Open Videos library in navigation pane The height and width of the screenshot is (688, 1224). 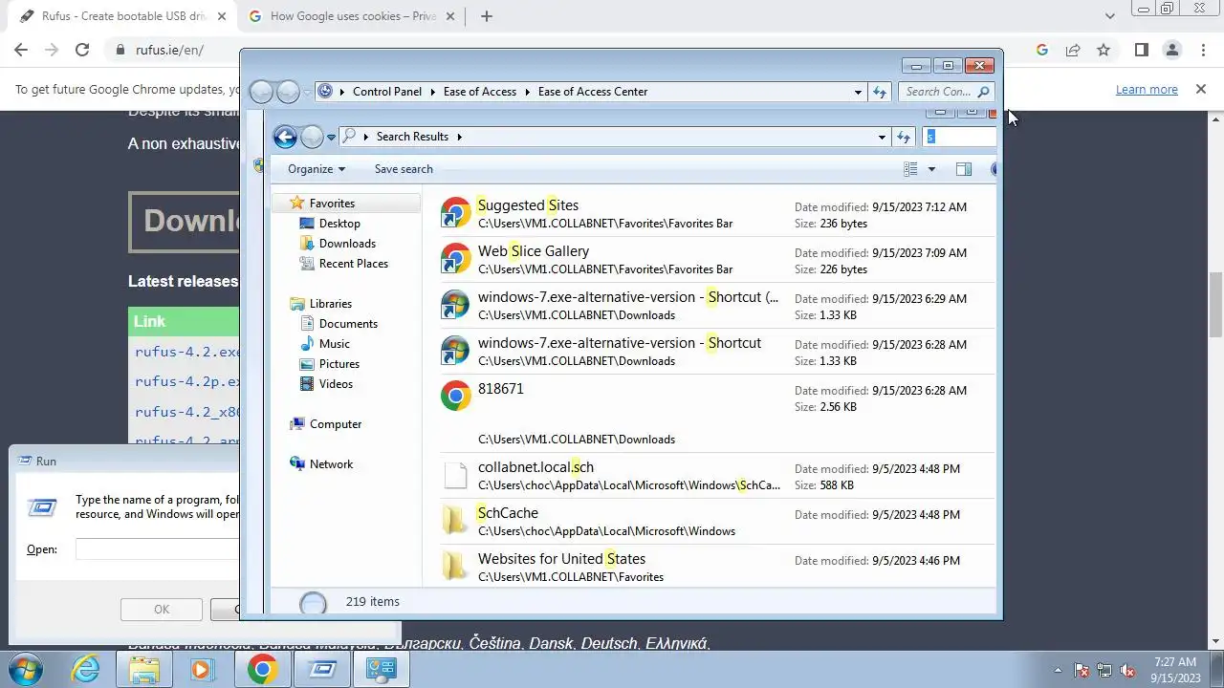(336, 384)
